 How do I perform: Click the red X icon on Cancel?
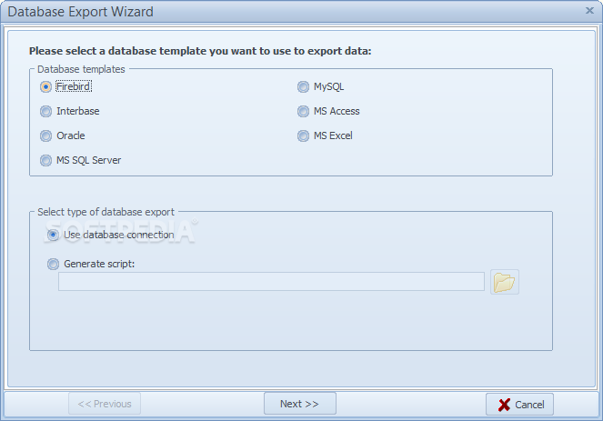coord(504,405)
